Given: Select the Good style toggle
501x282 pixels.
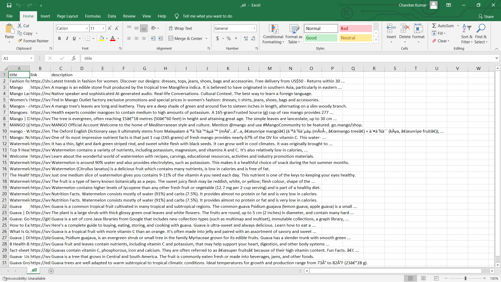Looking at the screenshot, I should point(321,38).
